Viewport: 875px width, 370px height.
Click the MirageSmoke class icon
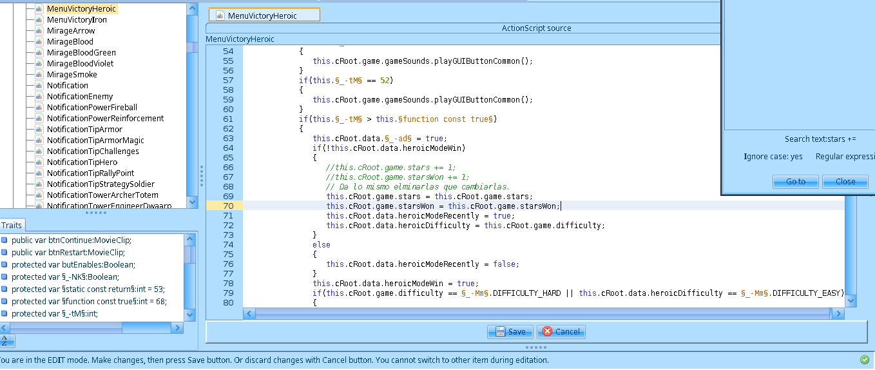coord(39,75)
